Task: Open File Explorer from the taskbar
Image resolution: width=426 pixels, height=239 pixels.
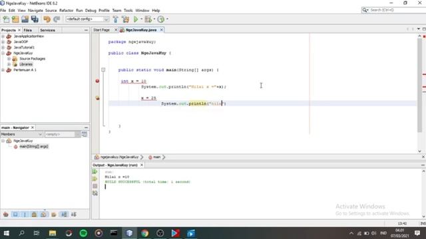Action: [x=53, y=233]
